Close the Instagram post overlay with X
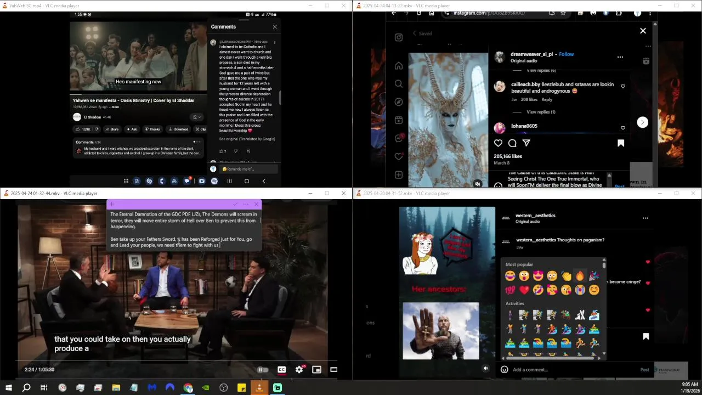Screen dimensions: 702x395 tap(643, 31)
